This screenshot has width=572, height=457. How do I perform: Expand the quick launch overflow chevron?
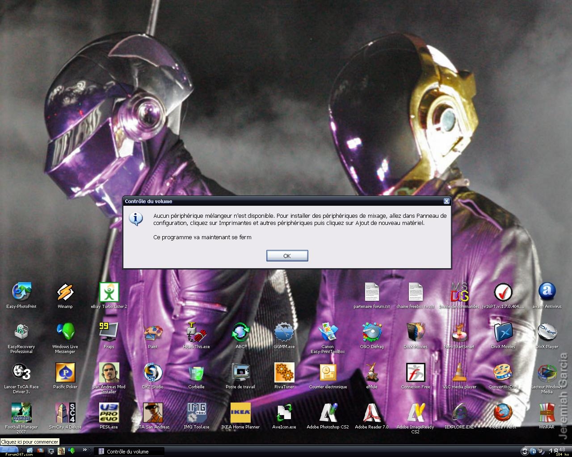[84, 450]
